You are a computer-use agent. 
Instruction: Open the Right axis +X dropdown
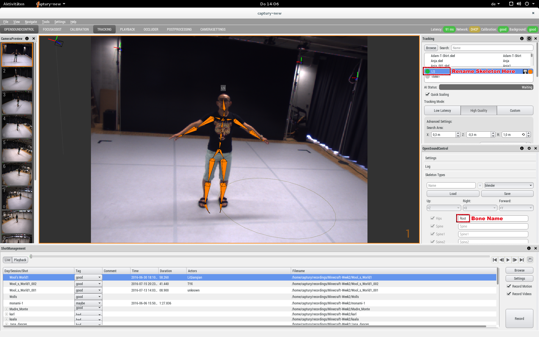(480, 208)
